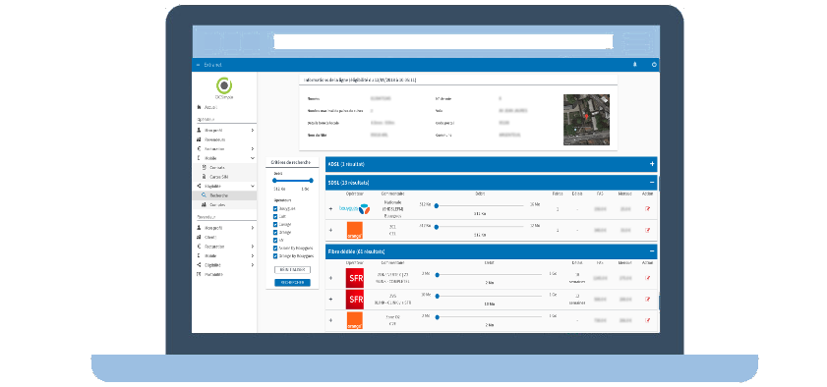The height and width of the screenshot is (387, 827).
Task: Click the blue Rechercher button
Action: coord(292,283)
